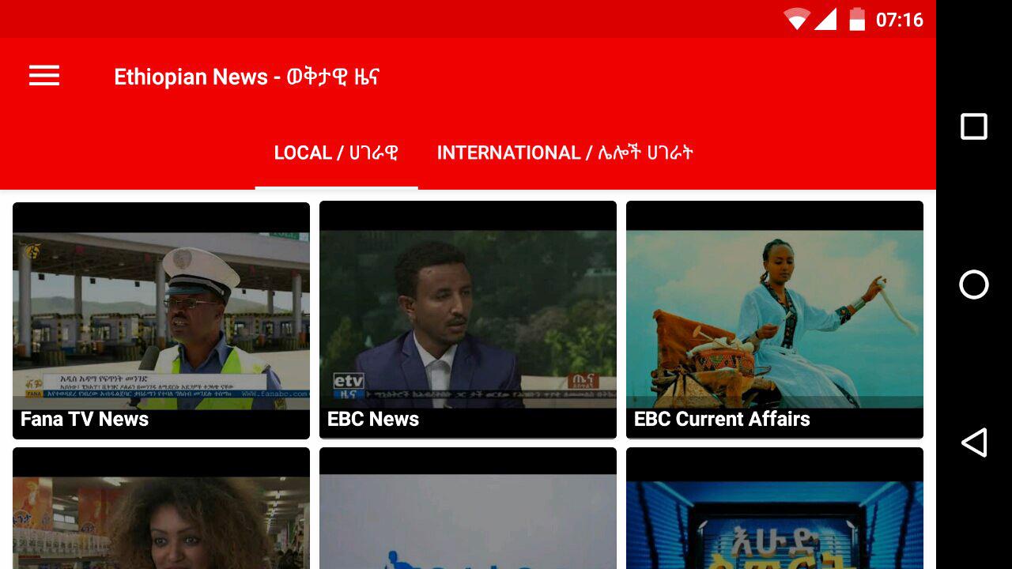The height and width of the screenshot is (569, 1012).
Task: Open the hamburger navigation menu
Action: [44, 76]
